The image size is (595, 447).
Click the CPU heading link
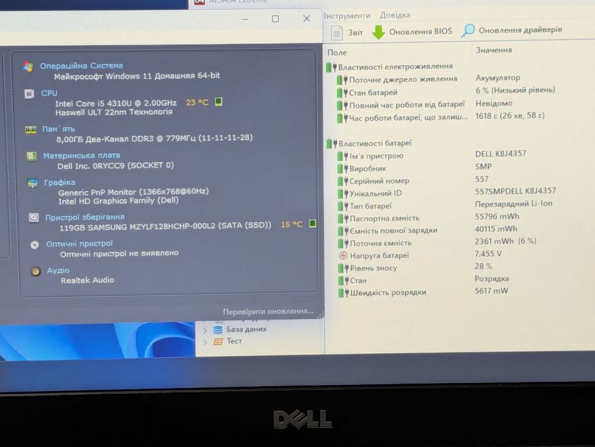click(x=49, y=93)
